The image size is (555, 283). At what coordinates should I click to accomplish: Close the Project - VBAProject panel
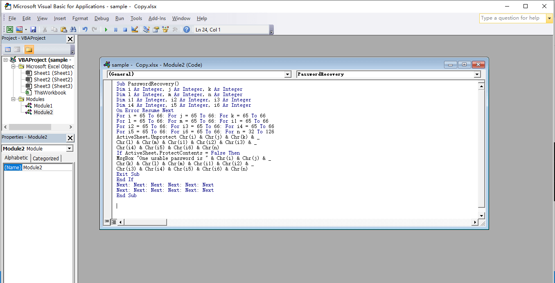click(70, 39)
